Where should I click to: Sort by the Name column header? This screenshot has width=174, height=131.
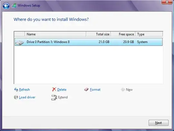tap(55, 34)
